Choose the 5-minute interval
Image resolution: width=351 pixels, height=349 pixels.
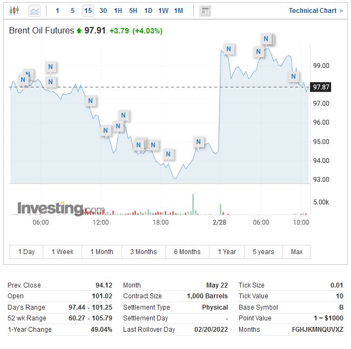73,11
